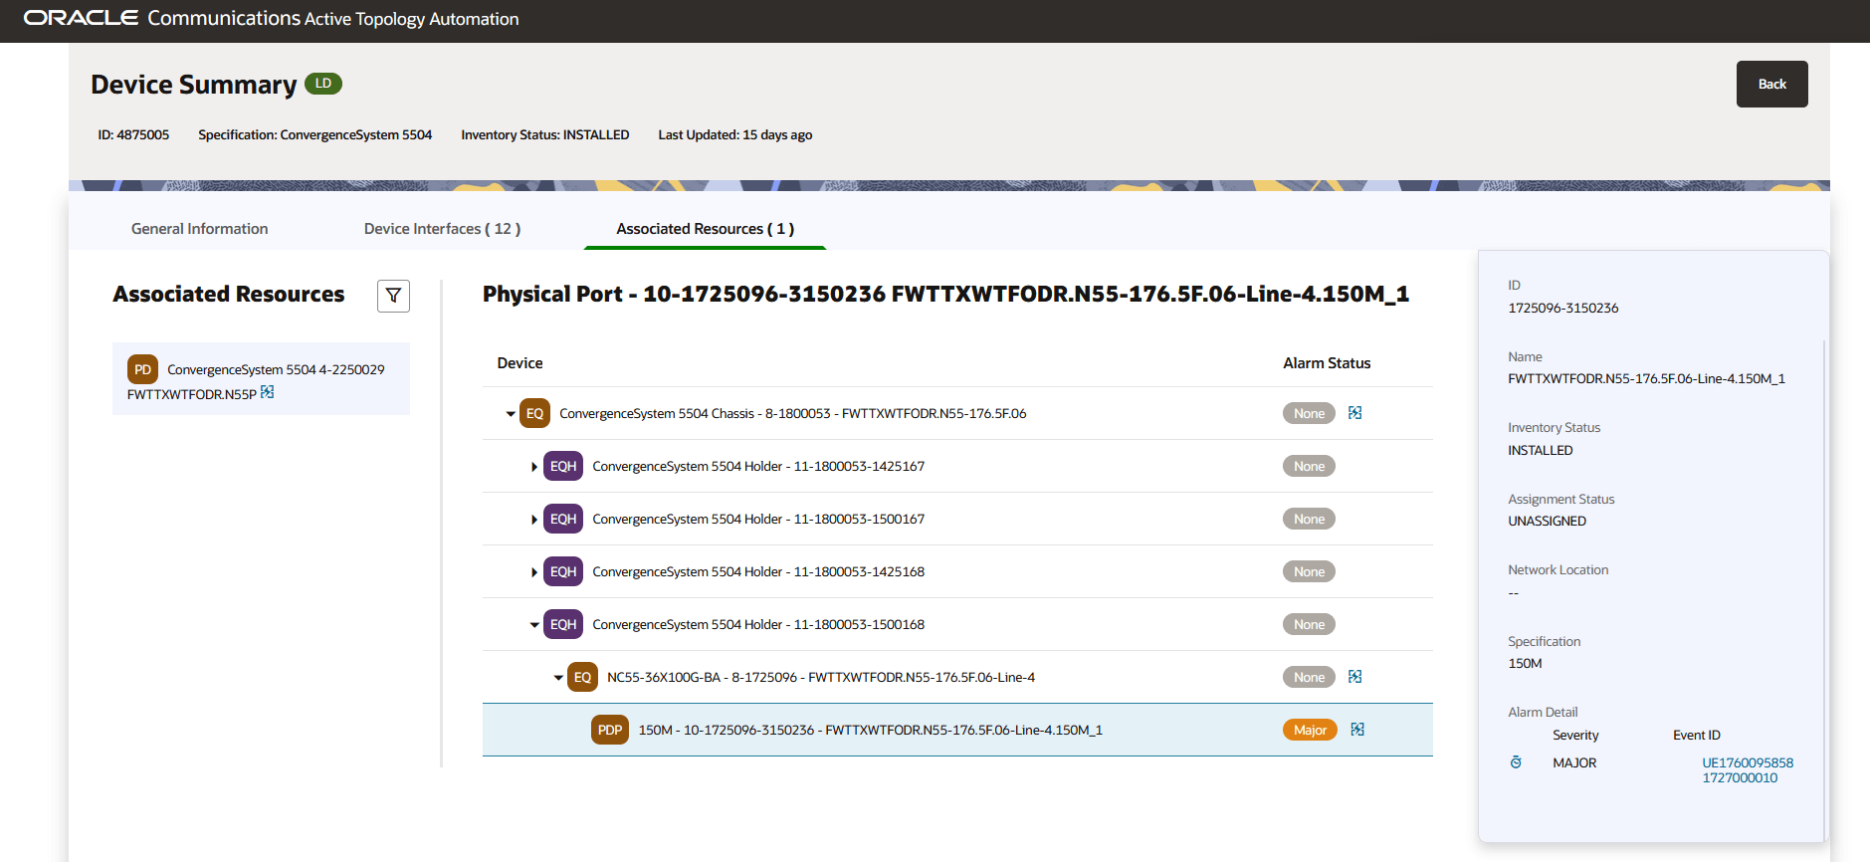The height and width of the screenshot is (862, 1870).
Task: Expand Holder 11-1800053-1425168
Action: tap(534, 572)
